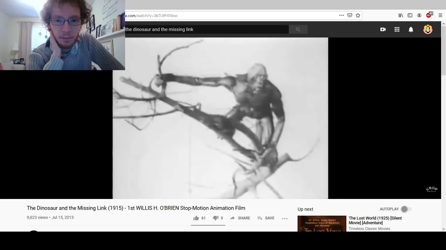Open the page actions three-dot menu

pyautogui.click(x=341, y=15)
